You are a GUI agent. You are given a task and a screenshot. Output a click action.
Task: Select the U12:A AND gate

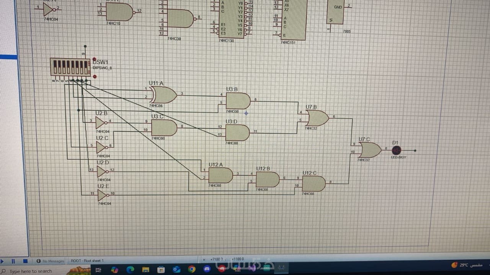[x=220, y=175]
